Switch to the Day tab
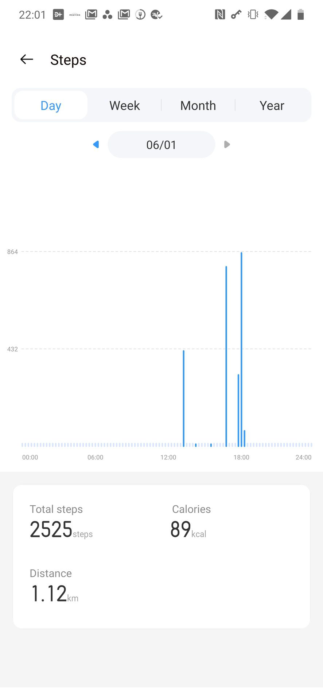Viewport: 323px width, 700px height. (x=51, y=105)
